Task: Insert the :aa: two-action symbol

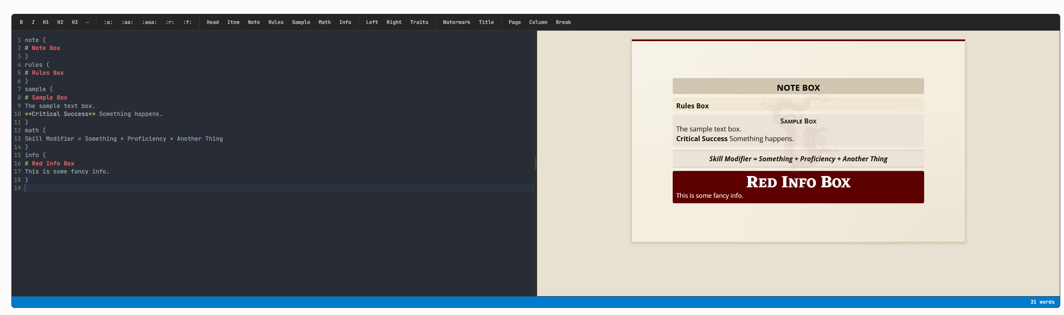Action: (x=127, y=22)
